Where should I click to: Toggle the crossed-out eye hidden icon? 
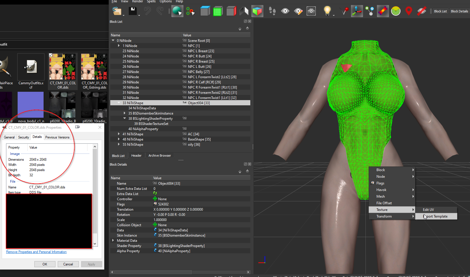pos(421,11)
